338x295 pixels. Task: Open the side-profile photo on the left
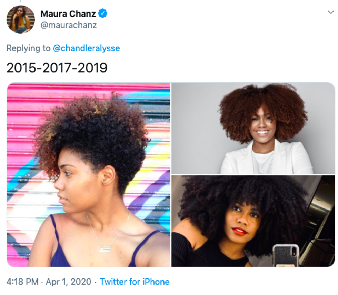89,174
